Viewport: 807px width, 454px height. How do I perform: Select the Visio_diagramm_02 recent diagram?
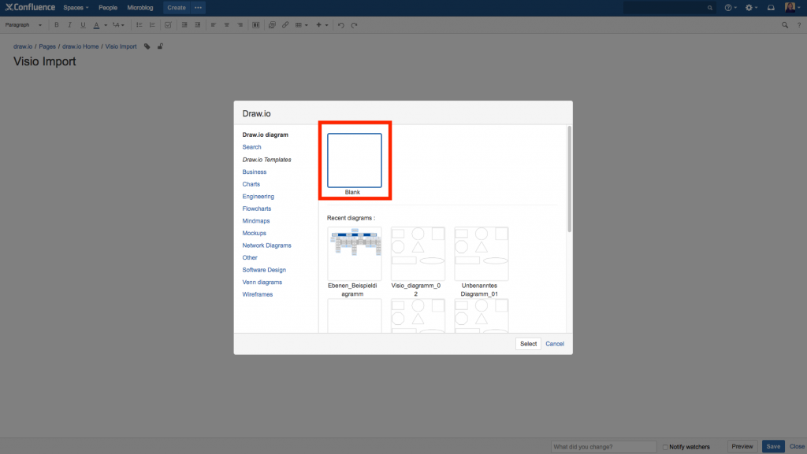pos(418,253)
